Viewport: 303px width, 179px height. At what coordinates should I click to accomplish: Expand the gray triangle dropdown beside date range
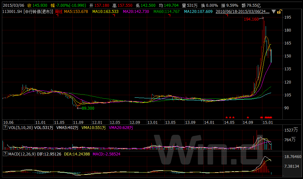[273, 12]
